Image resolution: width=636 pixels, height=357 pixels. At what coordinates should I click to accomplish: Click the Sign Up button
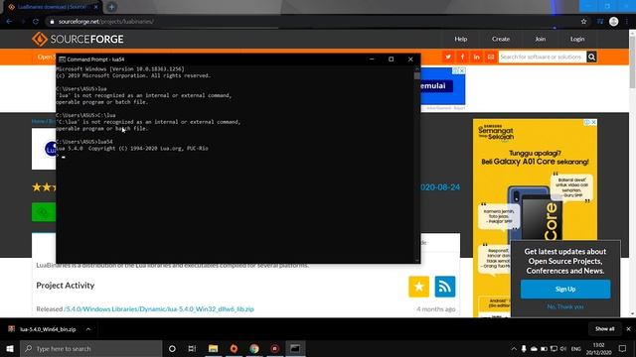click(x=565, y=289)
